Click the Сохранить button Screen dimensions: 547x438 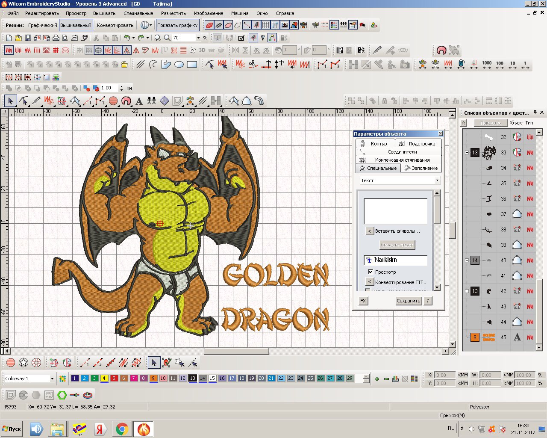[x=408, y=301]
